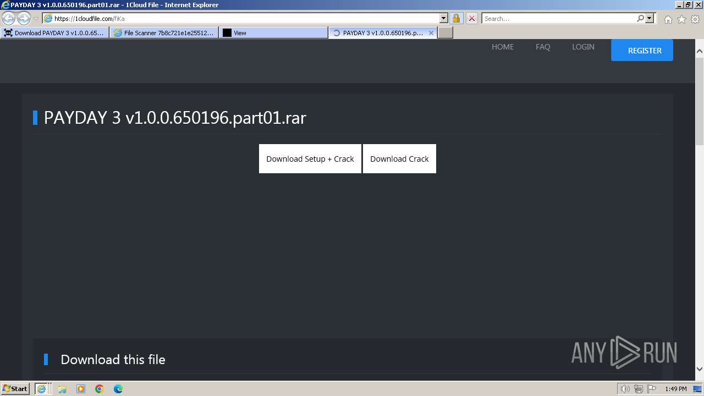Screen dimensions: 704x396
Task: Open Microsoft Edge from the taskbar
Action: [118, 389]
